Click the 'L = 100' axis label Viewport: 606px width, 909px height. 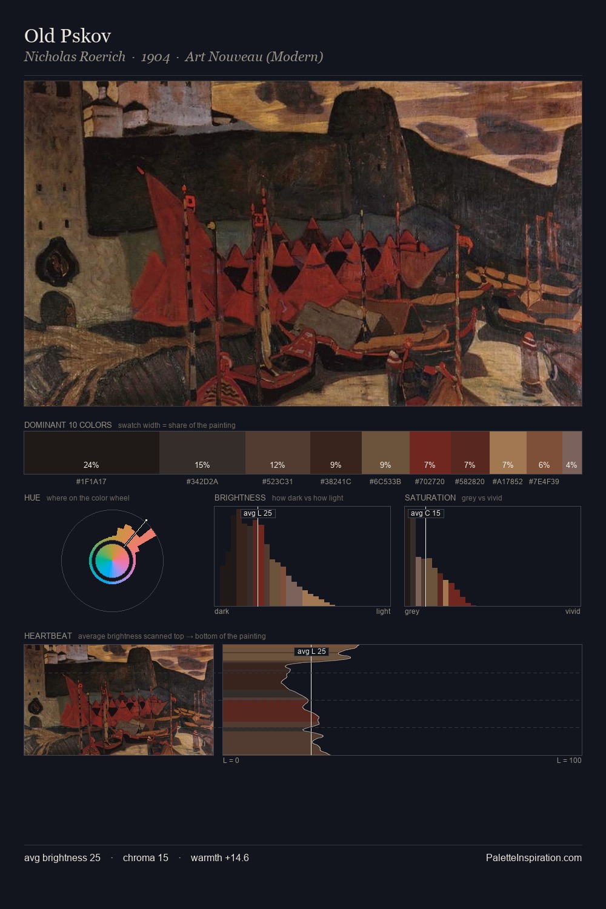click(569, 761)
